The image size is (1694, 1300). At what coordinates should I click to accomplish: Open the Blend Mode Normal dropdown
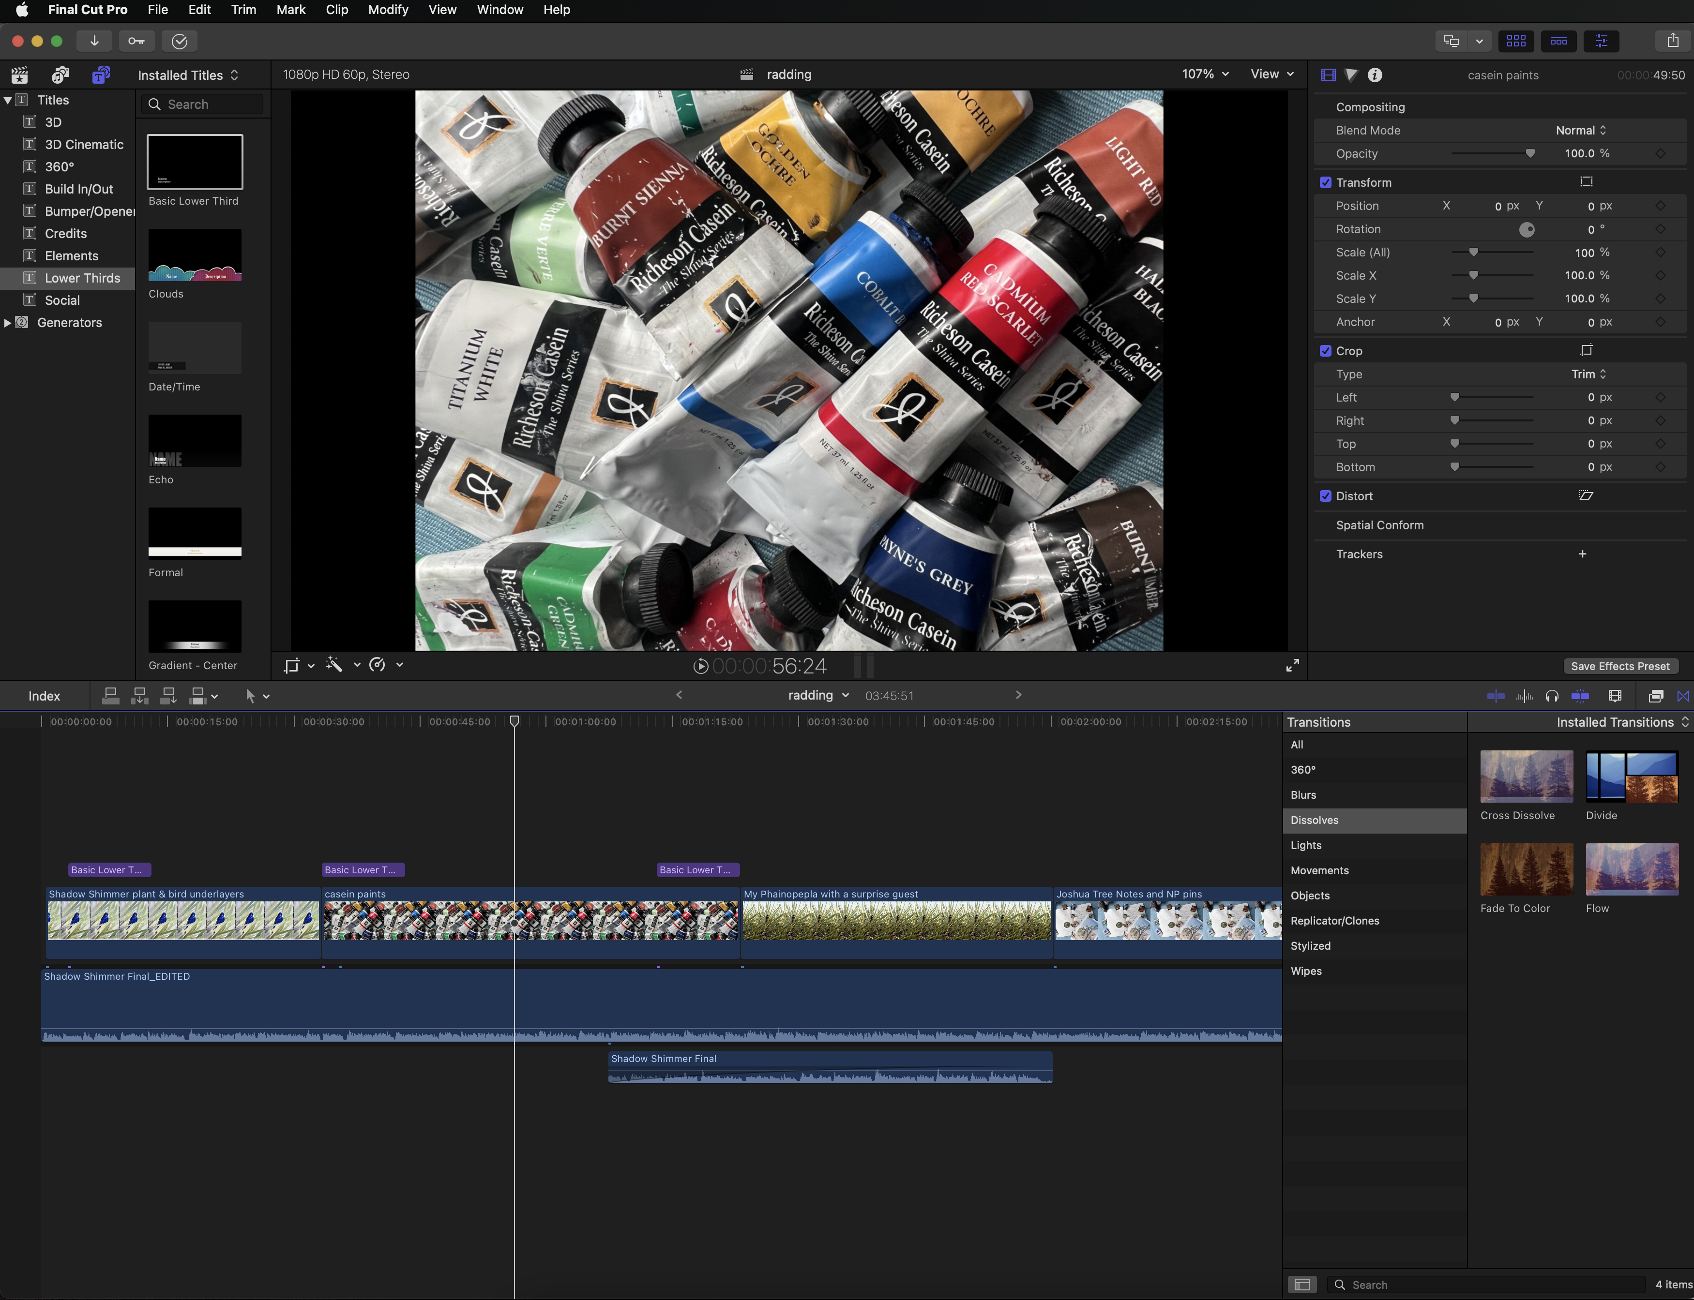(1580, 131)
